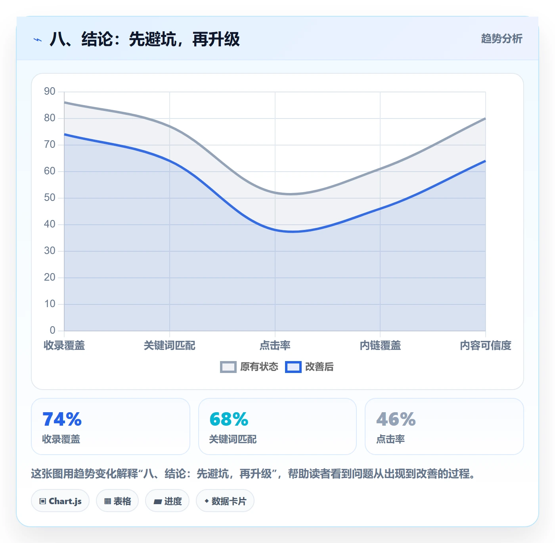This screenshot has height=543, width=555.
Task: Click the diamond icon in 数据卡片 chip
Action: coord(207,501)
